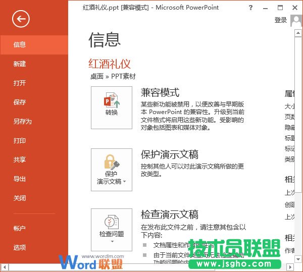Click the vertical scrollbar up arrow

coord(298,33)
